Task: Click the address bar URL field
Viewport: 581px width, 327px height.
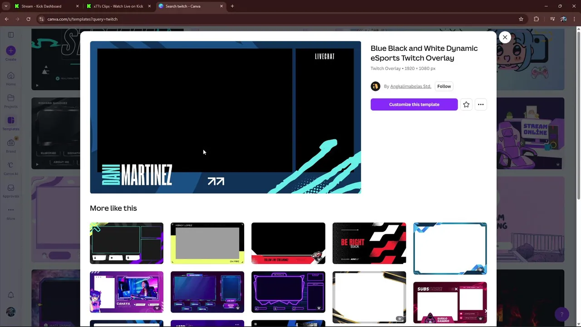Action: [281, 19]
